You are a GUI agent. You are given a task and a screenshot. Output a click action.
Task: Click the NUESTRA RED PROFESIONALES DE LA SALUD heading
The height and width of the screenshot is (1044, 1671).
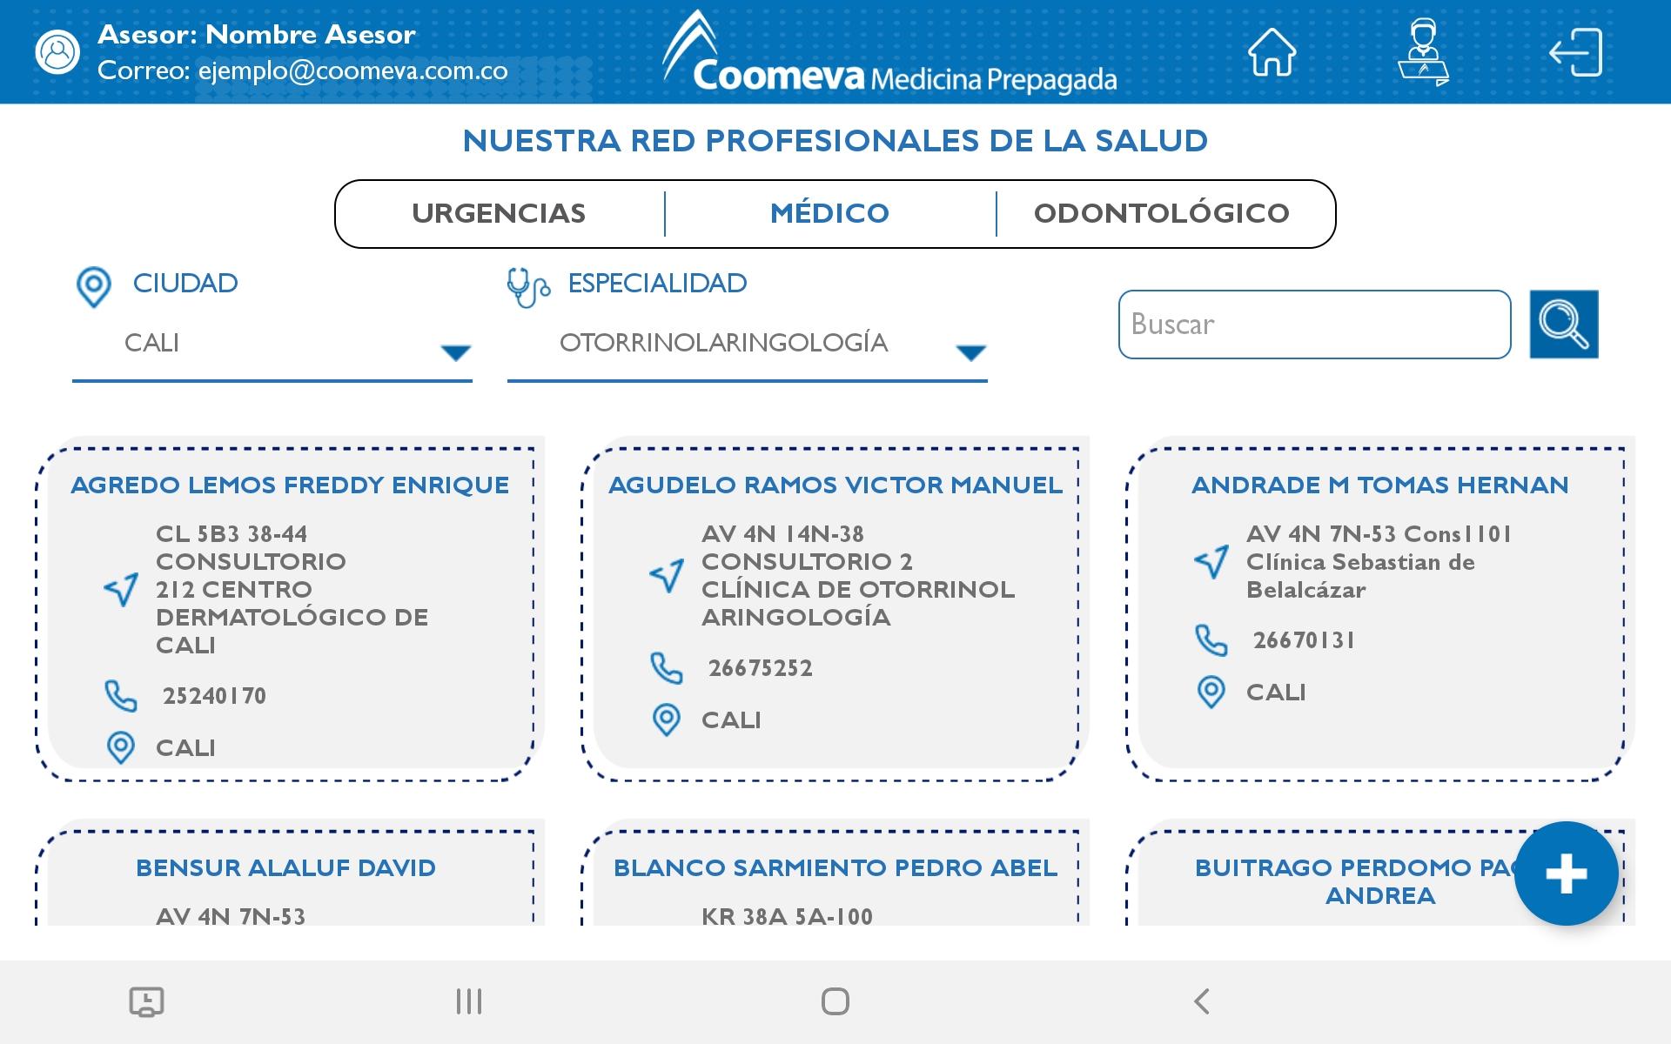835,140
